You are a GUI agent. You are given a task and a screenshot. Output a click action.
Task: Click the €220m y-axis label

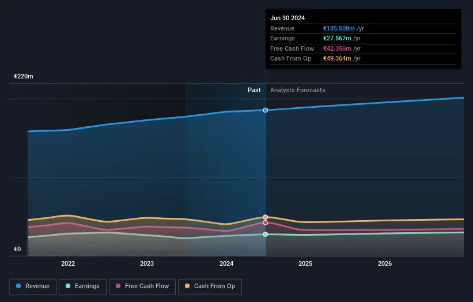pos(24,76)
